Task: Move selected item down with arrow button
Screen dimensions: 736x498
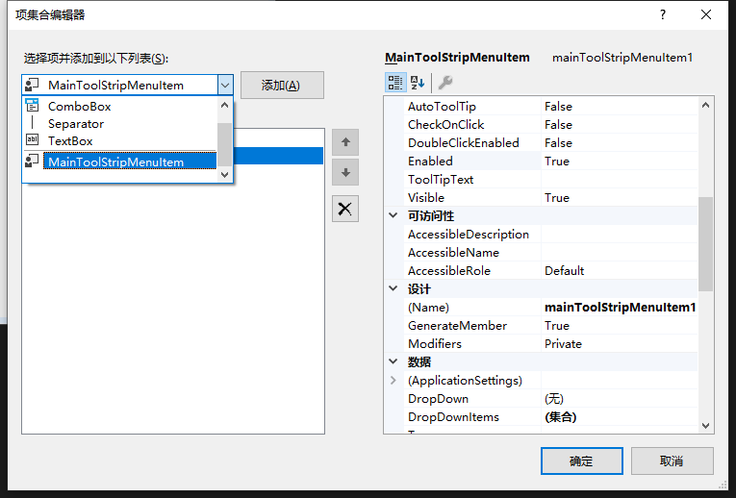Action: pos(345,172)
